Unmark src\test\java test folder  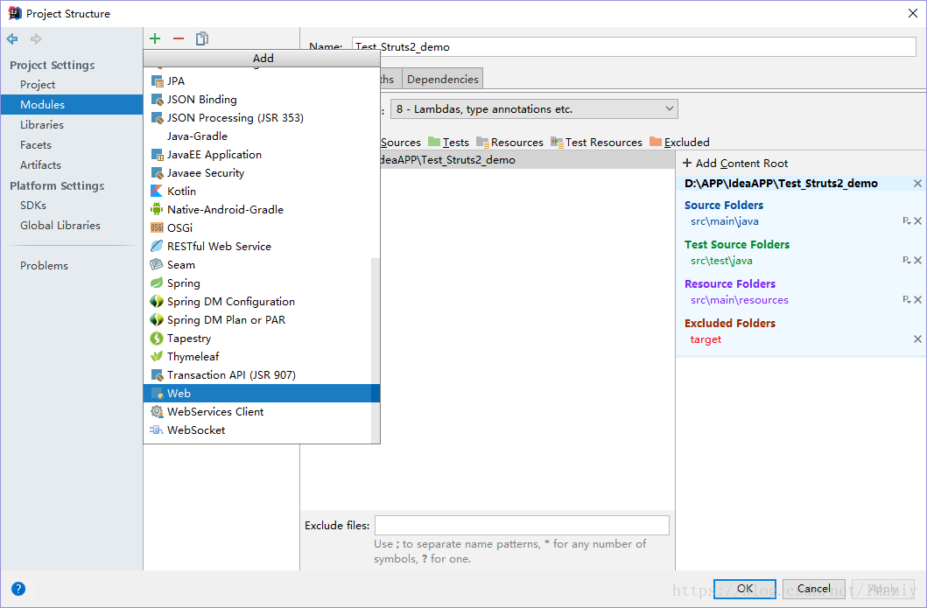click(918, 260)
